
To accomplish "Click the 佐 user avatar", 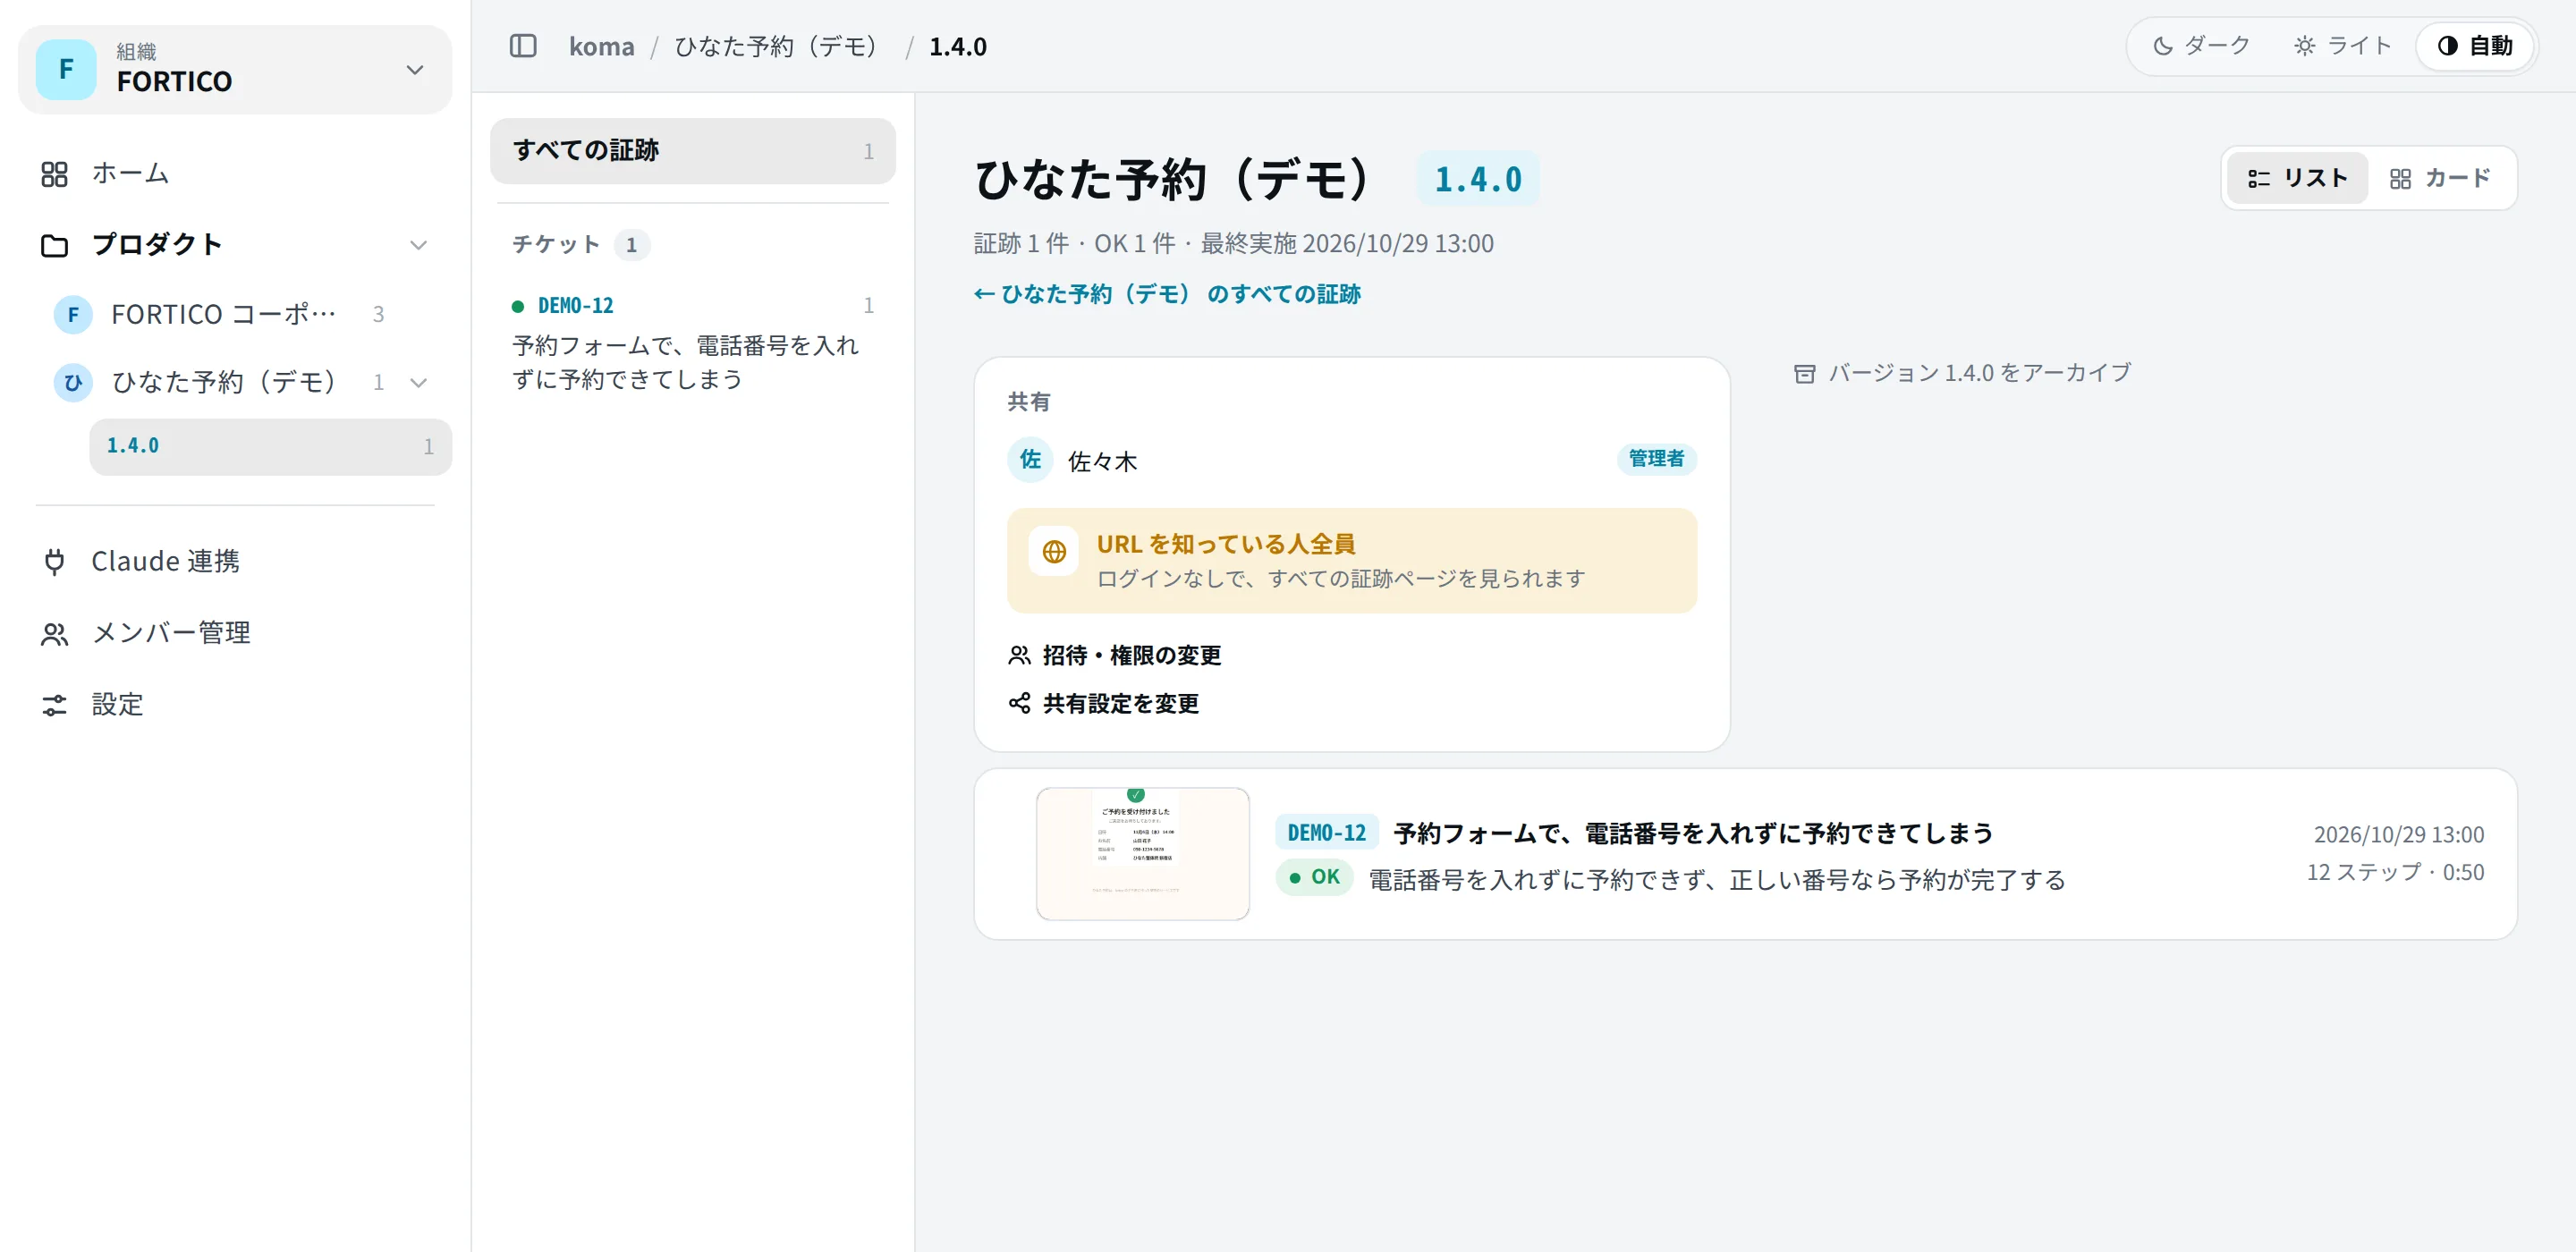I will pyautogui.click(x=1030, y=459).
